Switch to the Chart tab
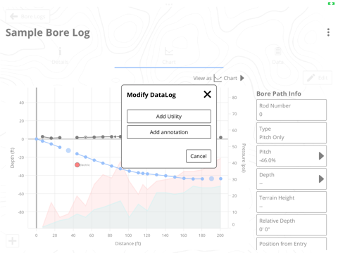Viewport: 338px width, 253px height. [x=169, y=56]
